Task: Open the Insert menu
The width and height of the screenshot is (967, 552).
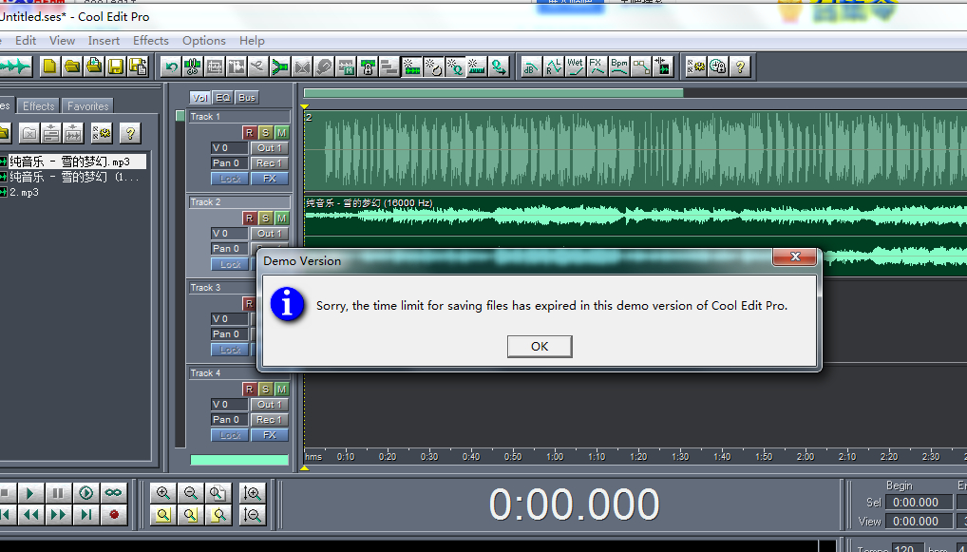Action: click(x=104, y=41)
